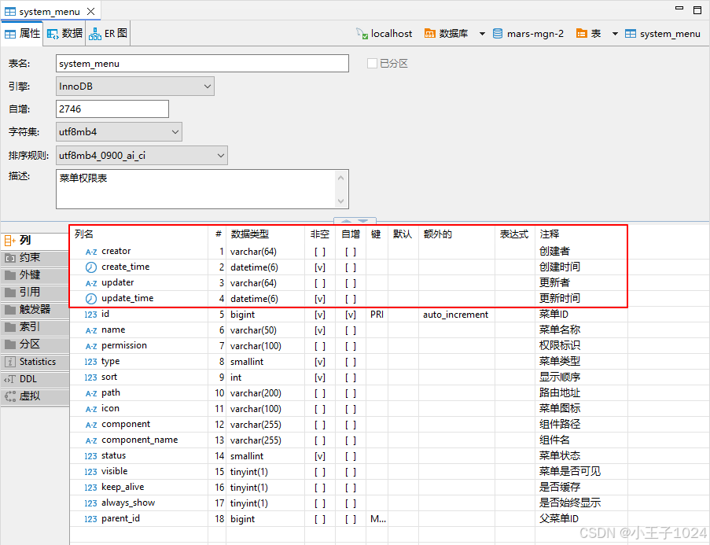Toggle 非空 checkbox for create_time row
This screenshot has height=545, width=710.
pyautogui.click(x=320, y=267)
